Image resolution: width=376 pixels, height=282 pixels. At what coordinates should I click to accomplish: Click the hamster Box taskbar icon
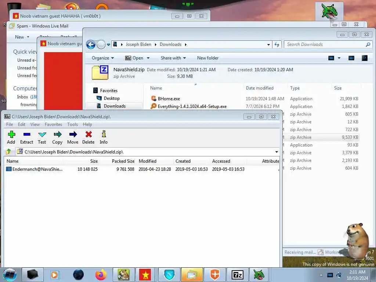coord(123,275)
